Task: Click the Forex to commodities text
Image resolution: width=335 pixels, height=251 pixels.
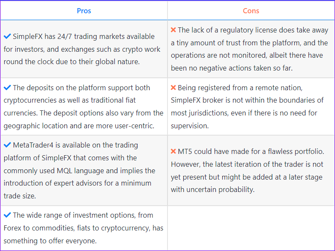Action: tap(84, 228)
